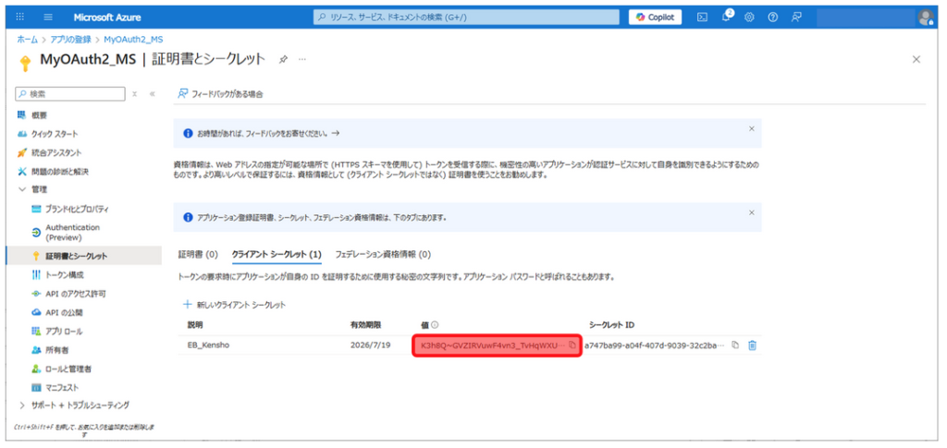Copy the client secret value

(x=572, y=345)
